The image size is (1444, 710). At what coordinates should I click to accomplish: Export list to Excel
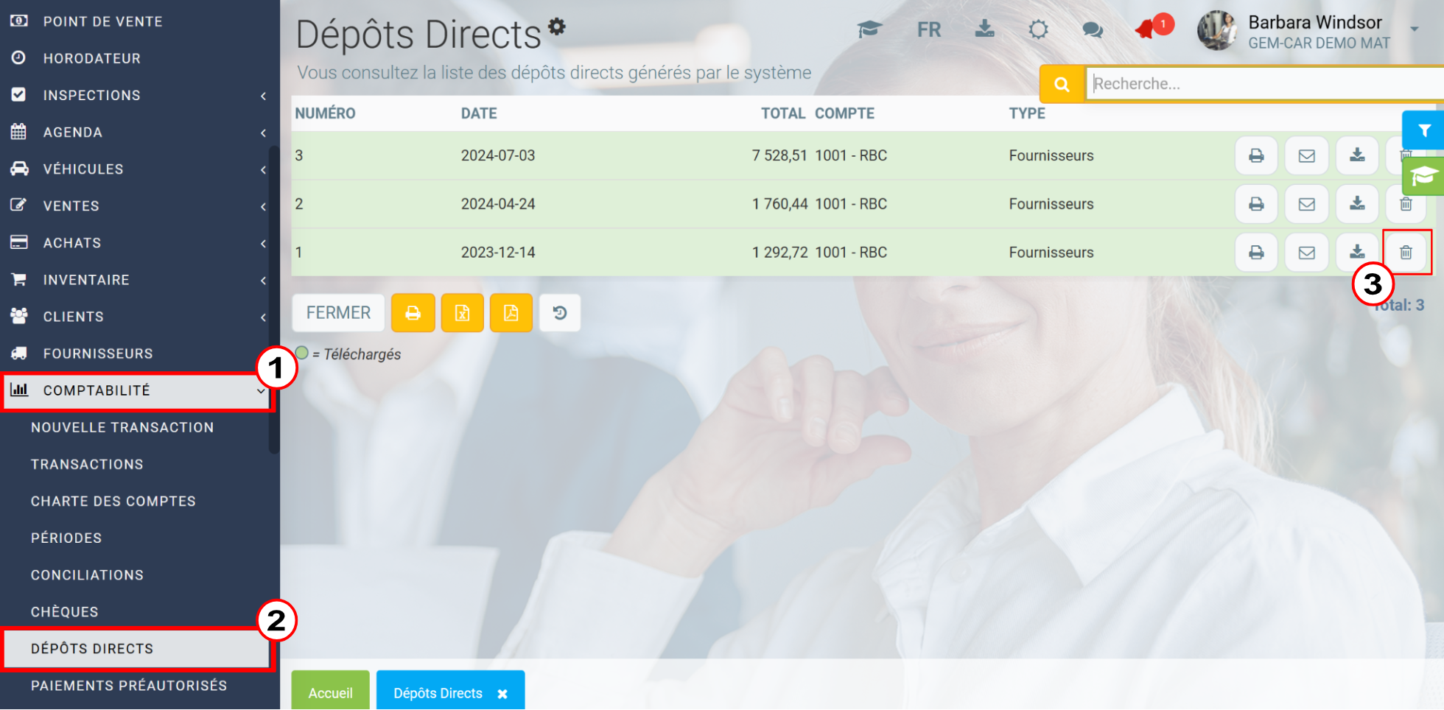click(x=462, y=313)
